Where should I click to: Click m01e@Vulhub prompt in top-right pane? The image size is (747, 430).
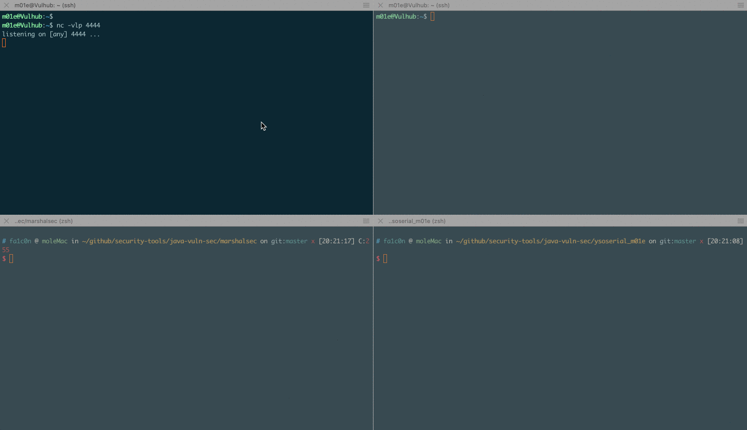(x=402, y=17)
